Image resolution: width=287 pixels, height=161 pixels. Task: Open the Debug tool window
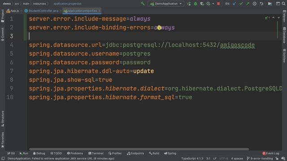point(39,153)
